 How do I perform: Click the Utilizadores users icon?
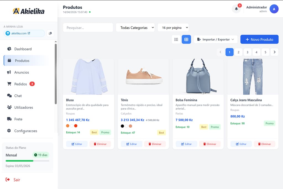[x=9, y=107]
